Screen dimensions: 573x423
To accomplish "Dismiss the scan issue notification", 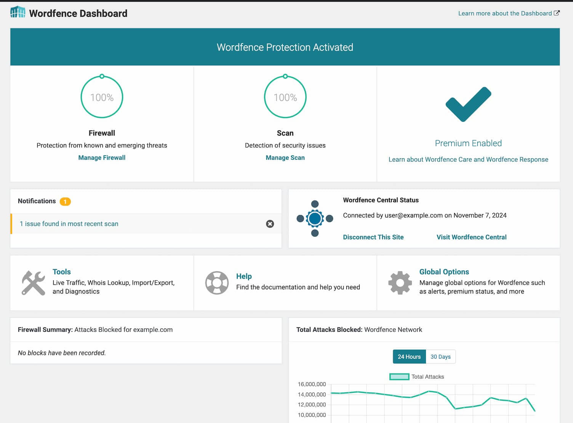I will 270,224.
